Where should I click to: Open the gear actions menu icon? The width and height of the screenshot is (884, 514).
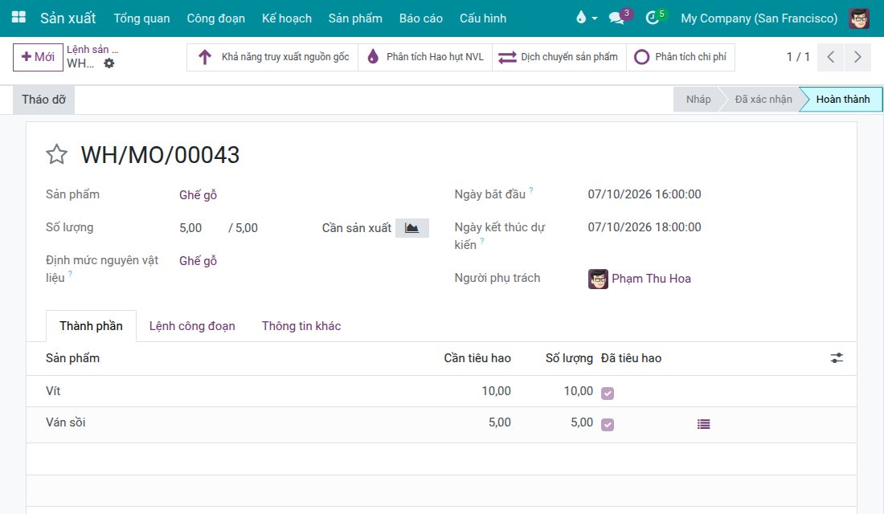(x=108, y=63)
